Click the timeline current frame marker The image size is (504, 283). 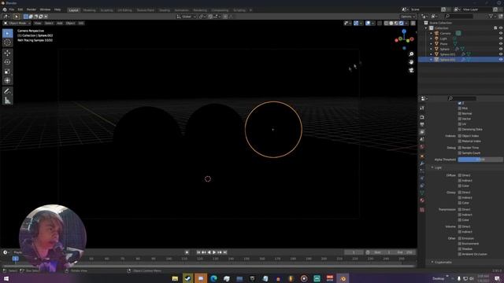(x=15, y=259)
